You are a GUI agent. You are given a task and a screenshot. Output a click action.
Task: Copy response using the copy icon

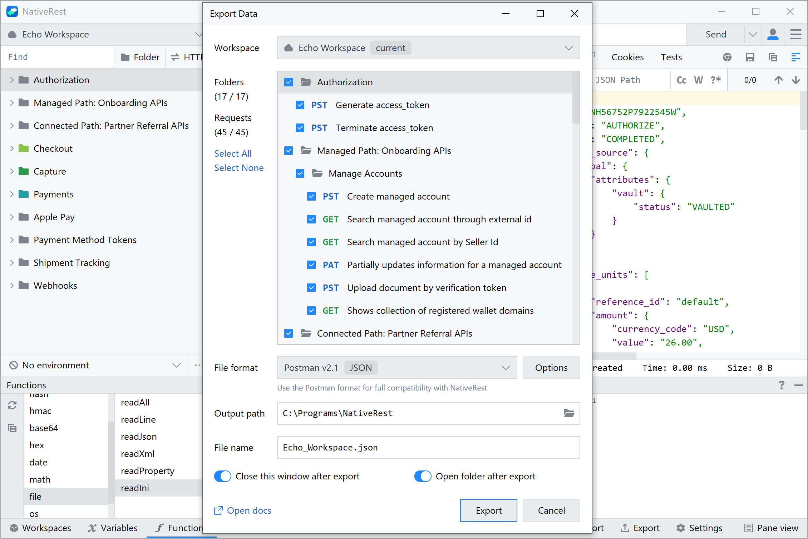773,57
